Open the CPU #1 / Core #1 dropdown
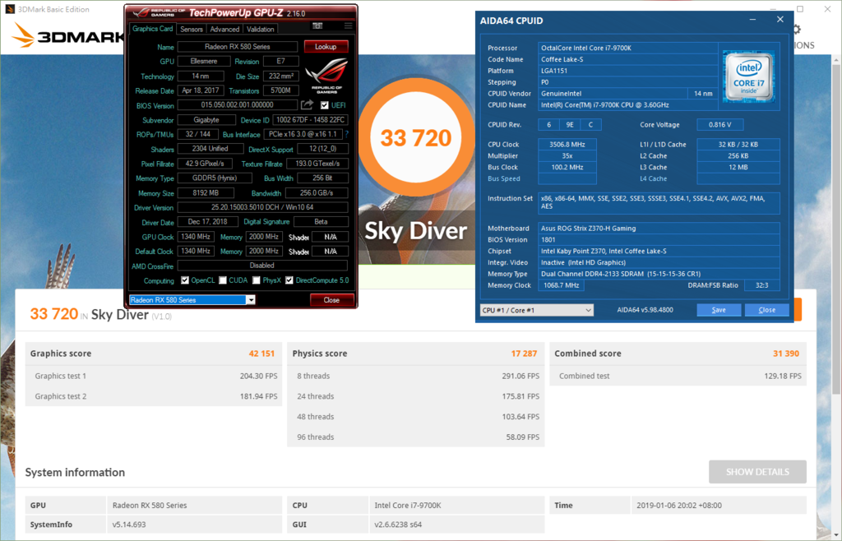Screen dimensions: 842x541 (536, 310)
